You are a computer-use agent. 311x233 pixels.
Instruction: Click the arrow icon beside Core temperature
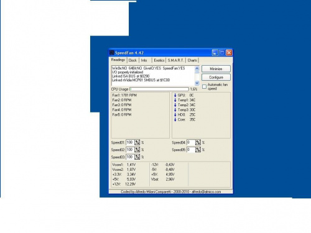coord(175,119)
